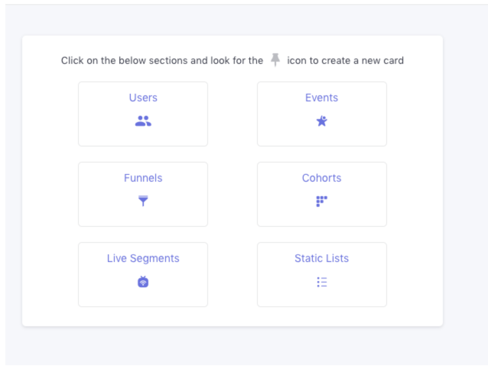Click the Funnels filter icon
Screen dimensions: 488x371
(x=143, y=201)
